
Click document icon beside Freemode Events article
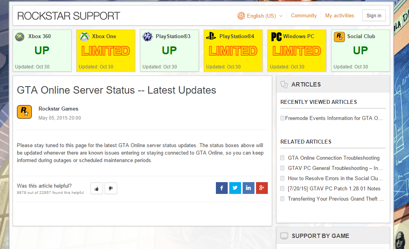282,118
